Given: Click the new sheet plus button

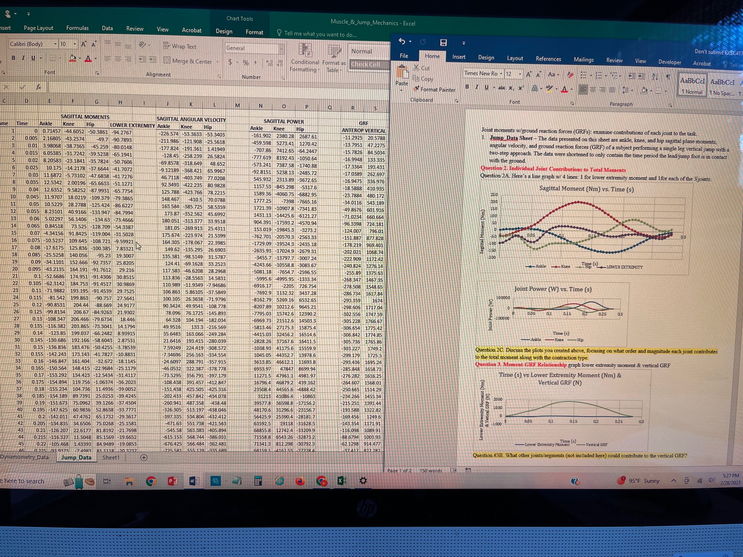Looking at the screenshot, I should 144,457.
